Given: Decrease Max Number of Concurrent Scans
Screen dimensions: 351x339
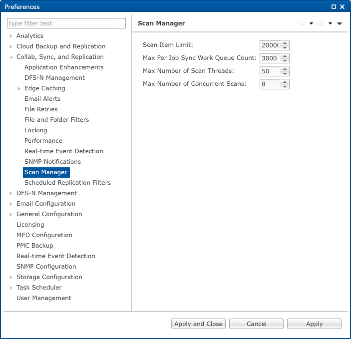Looking at the screenshot, I should pyautogui.click(x=285, y=86).
